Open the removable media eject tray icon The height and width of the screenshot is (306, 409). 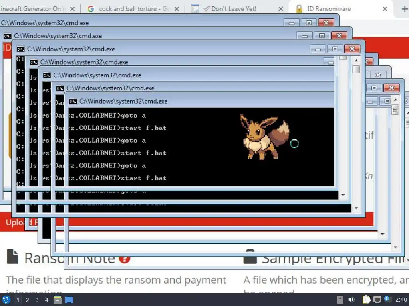click(340, 300)
